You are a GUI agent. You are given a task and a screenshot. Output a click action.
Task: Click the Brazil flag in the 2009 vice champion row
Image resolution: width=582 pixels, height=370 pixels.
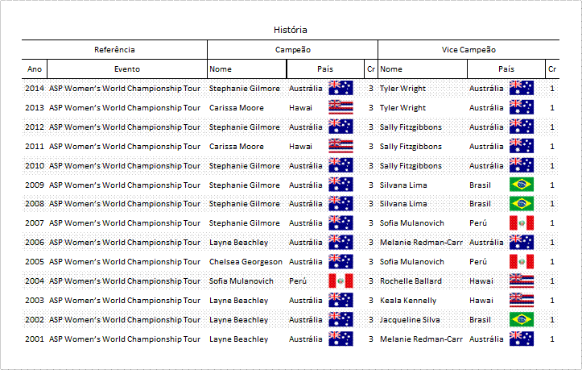point(522,185)
